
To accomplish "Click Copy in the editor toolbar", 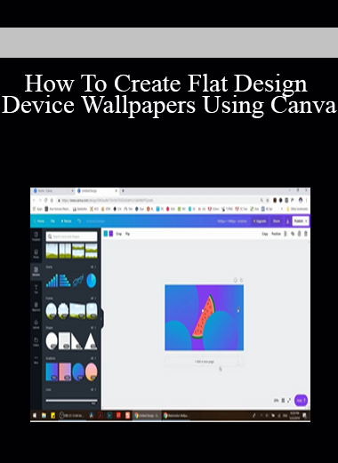I will click(265, 234).
